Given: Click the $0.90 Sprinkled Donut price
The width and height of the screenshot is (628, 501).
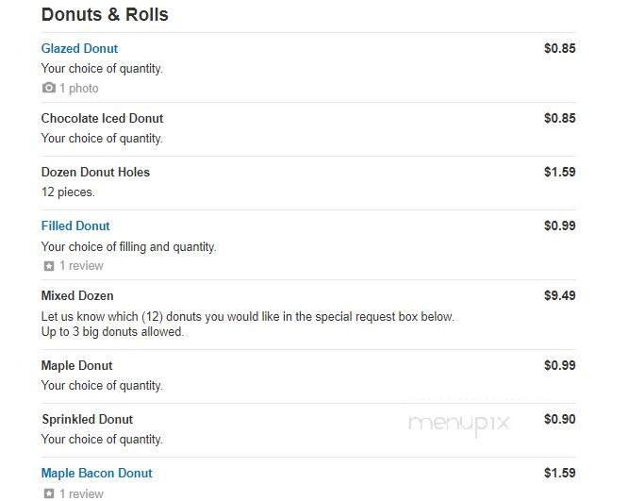Looking at the screenshot, I should click(559, 419).
